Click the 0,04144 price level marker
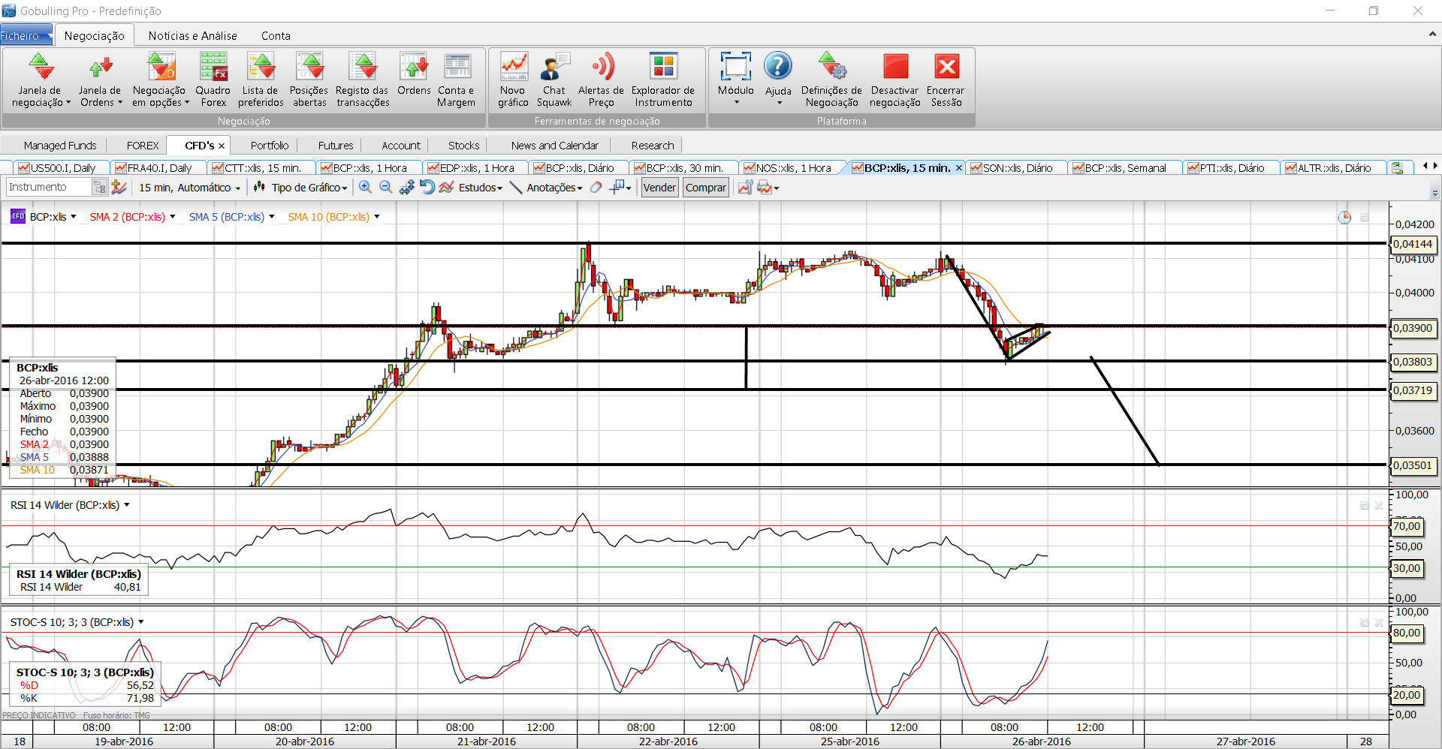Viewport: 1442px width, 749px height. [x=1413, y=244]
